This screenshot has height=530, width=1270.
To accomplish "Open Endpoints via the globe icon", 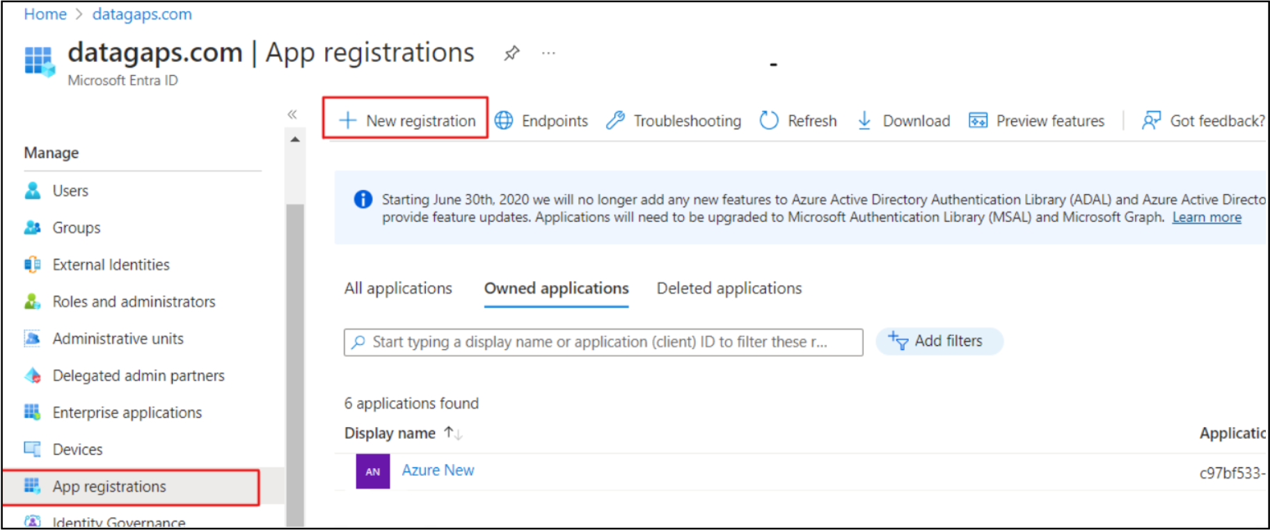I will 504,120.
